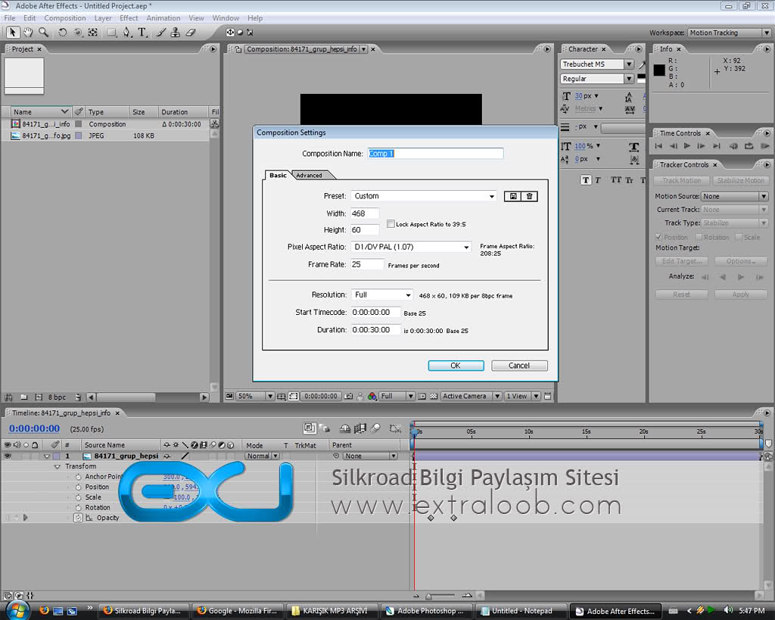Enable Lock Aspect Ratio to 39:5
This screenshot has width=775, height=620.
click(391, 224)
